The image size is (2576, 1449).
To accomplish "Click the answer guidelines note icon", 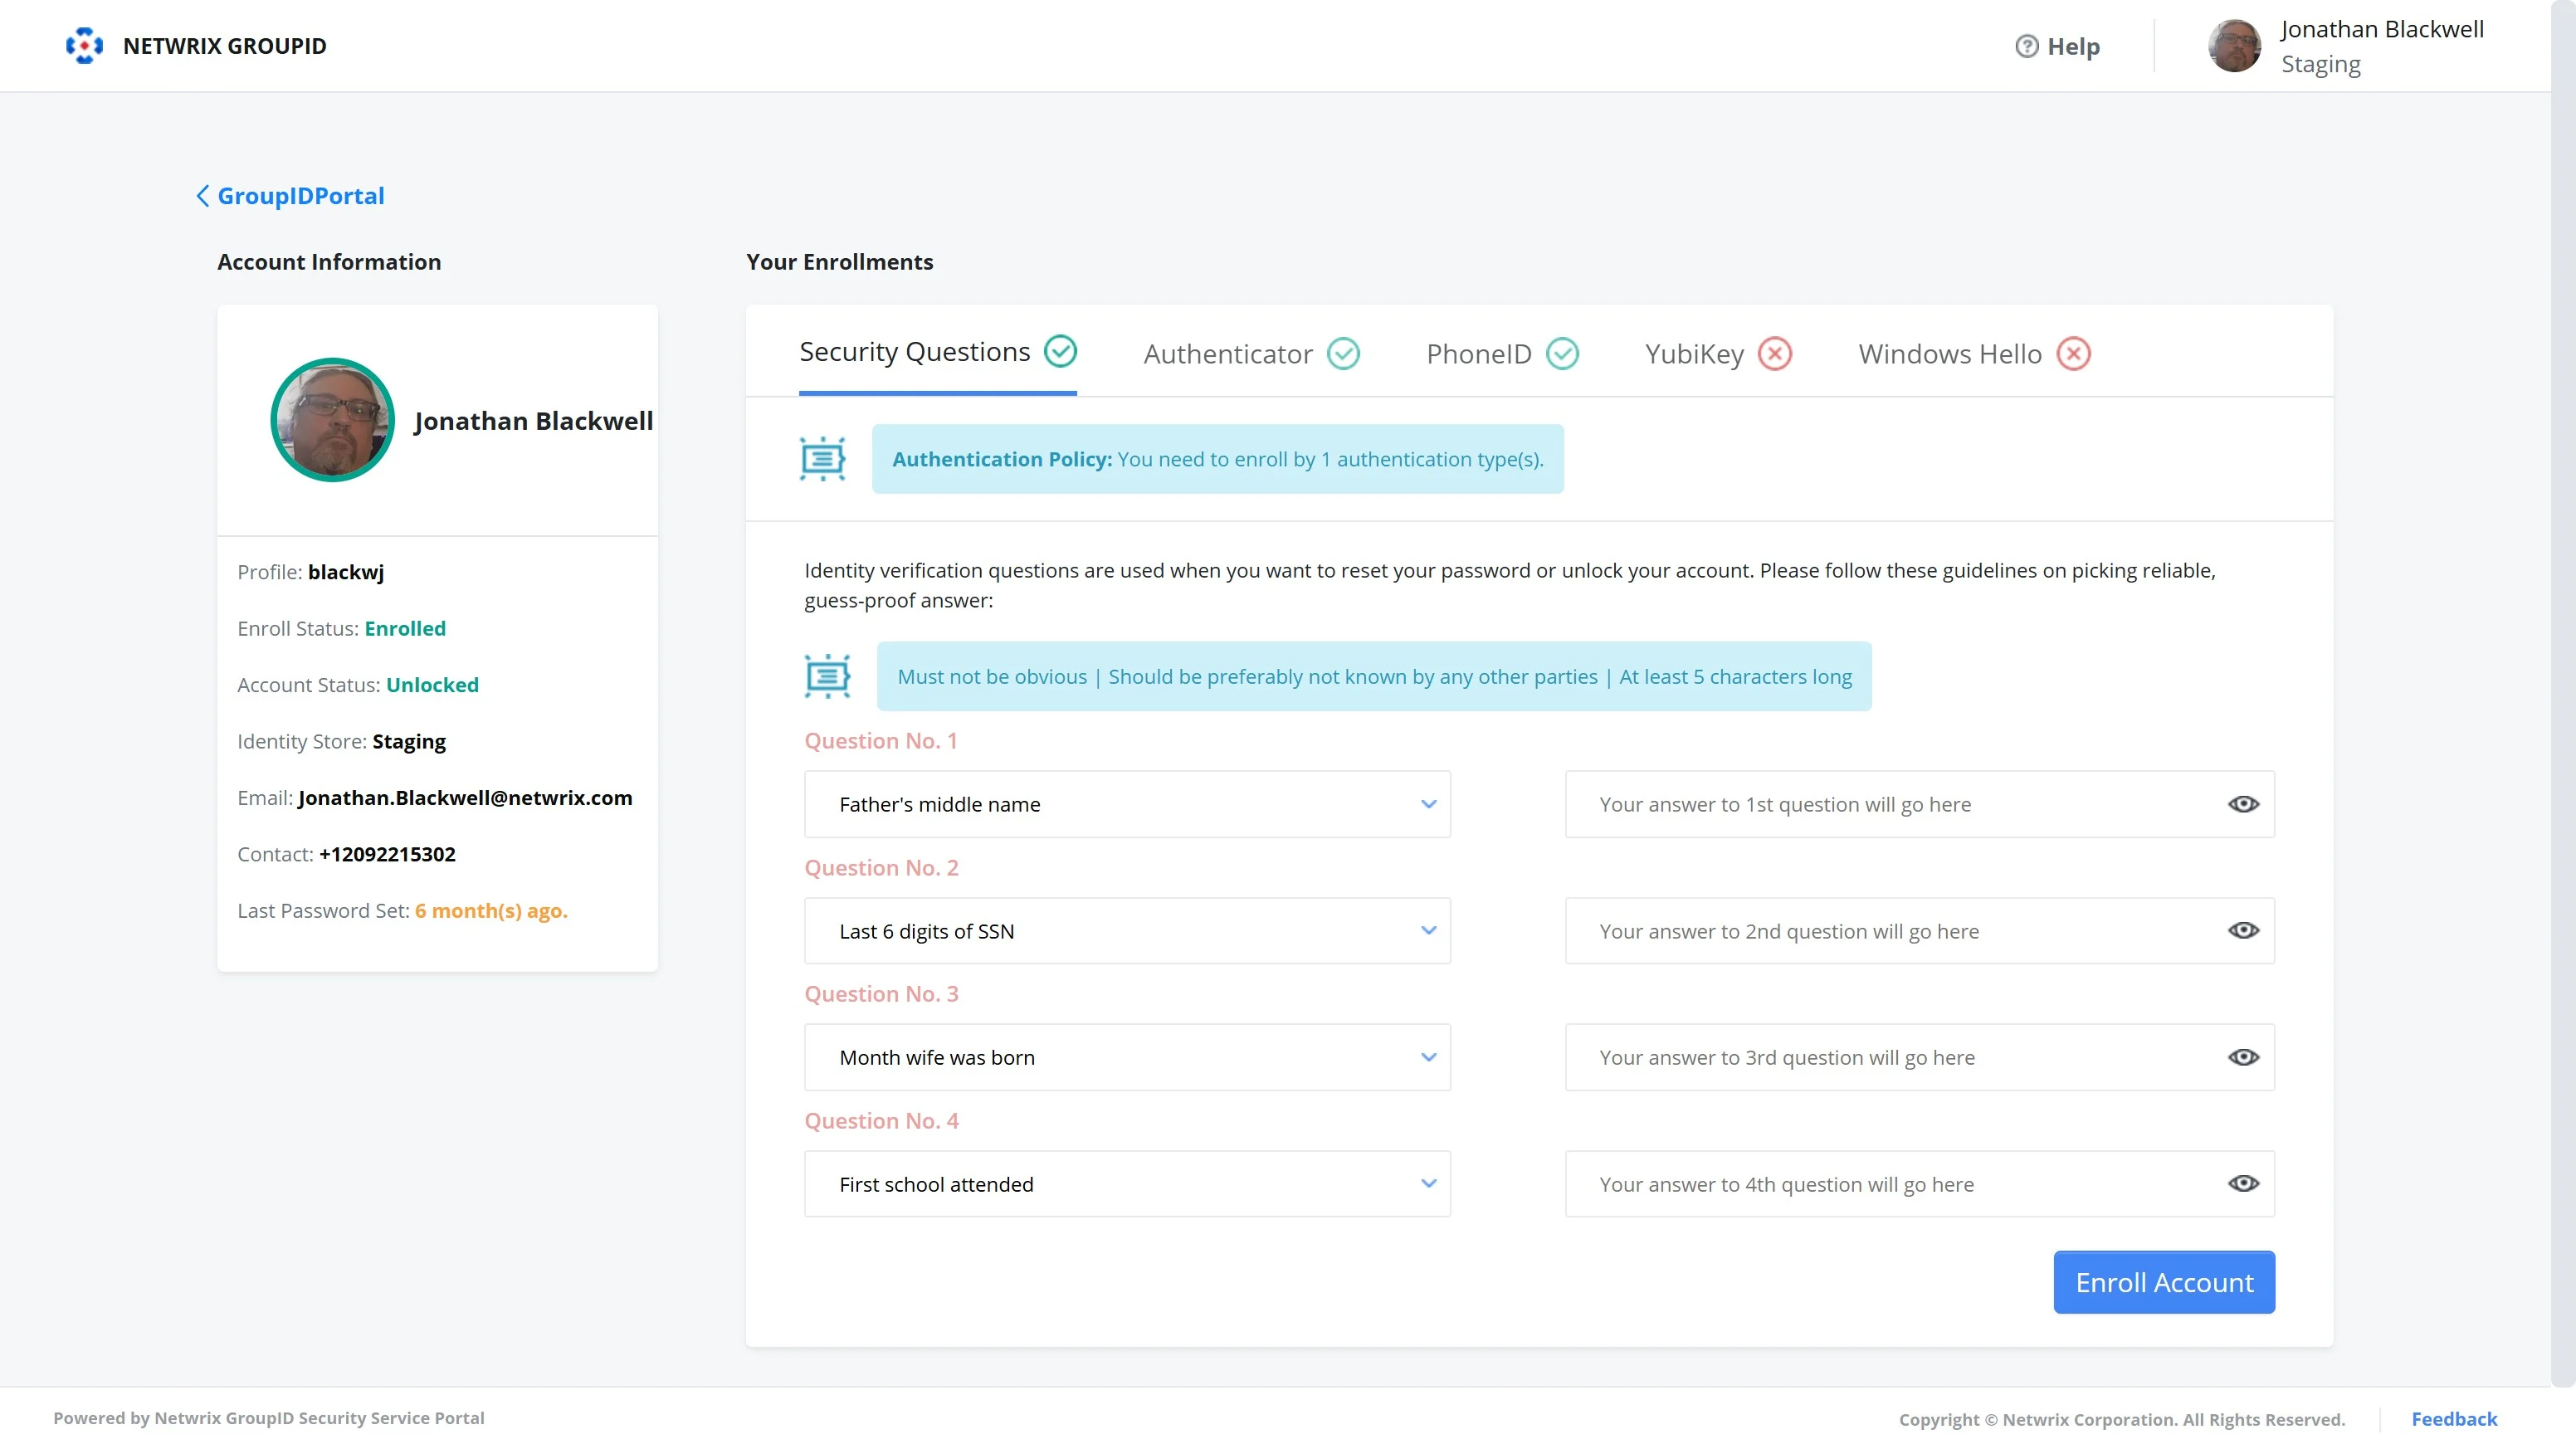I will pos(828,676).
